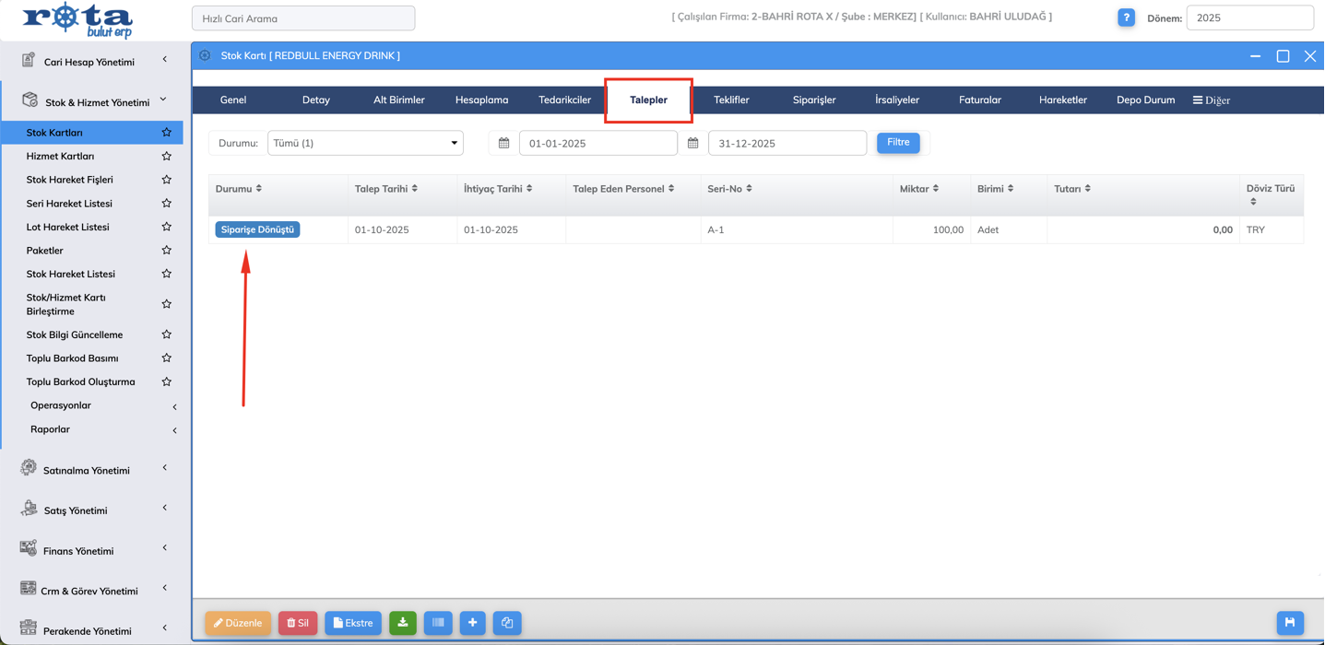The height and width of the screenshot is (645, 1325).
Task: Switch to the Siparişler tab
Action: pos(813,100)
